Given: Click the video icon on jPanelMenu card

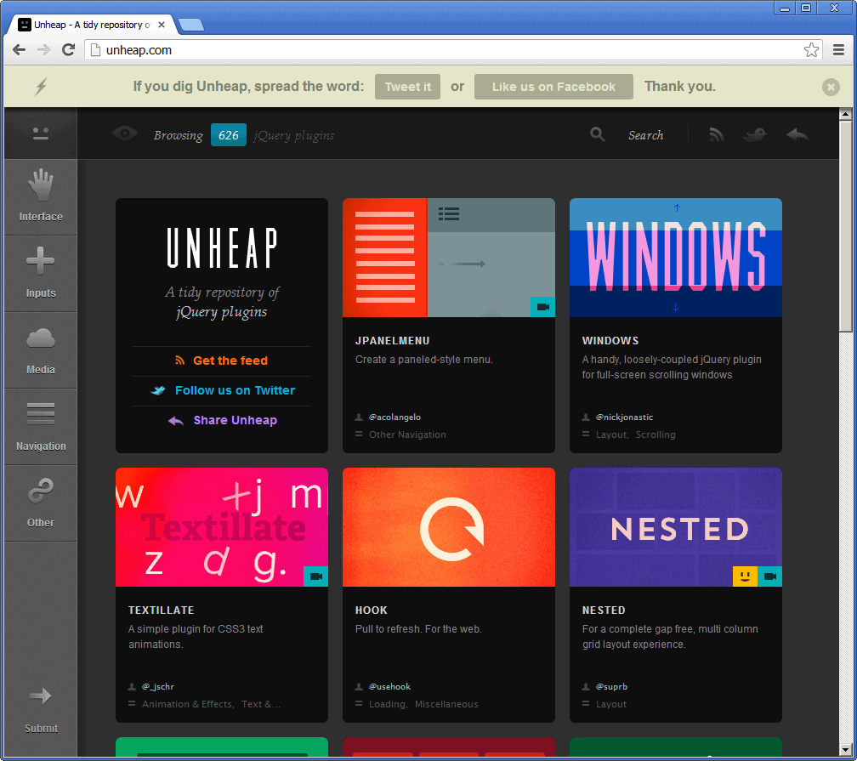Looking at the screenshot, I should pyautogui.click(x=542, y=307).
